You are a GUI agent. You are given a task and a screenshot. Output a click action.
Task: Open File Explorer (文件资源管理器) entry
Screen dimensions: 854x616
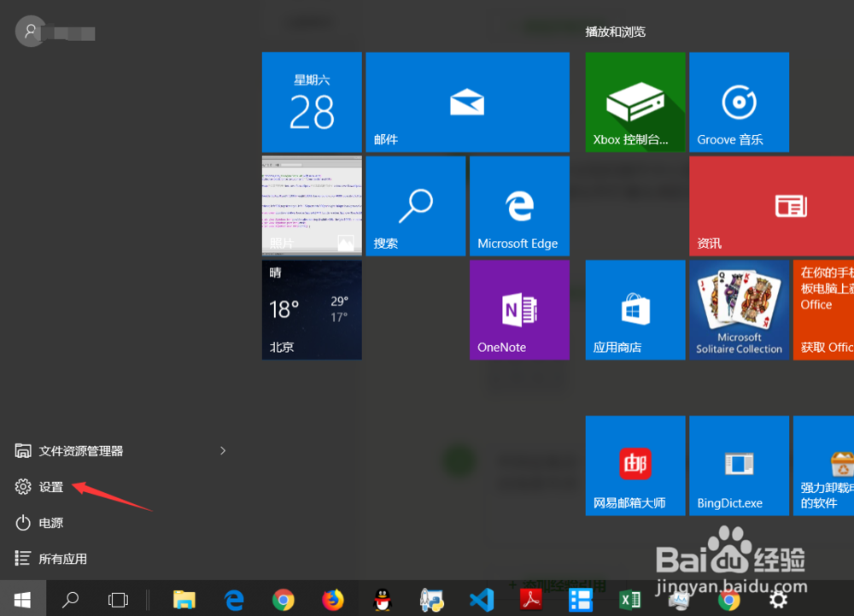68,450
